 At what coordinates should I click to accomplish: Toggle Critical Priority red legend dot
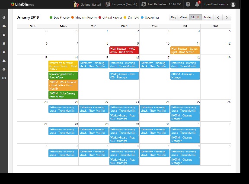click(100, 17)
